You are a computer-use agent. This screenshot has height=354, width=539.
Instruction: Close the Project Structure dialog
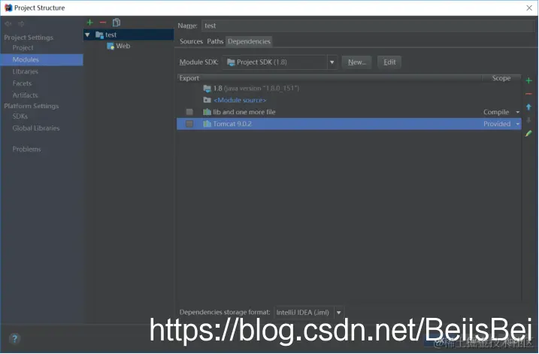[529, 8]
